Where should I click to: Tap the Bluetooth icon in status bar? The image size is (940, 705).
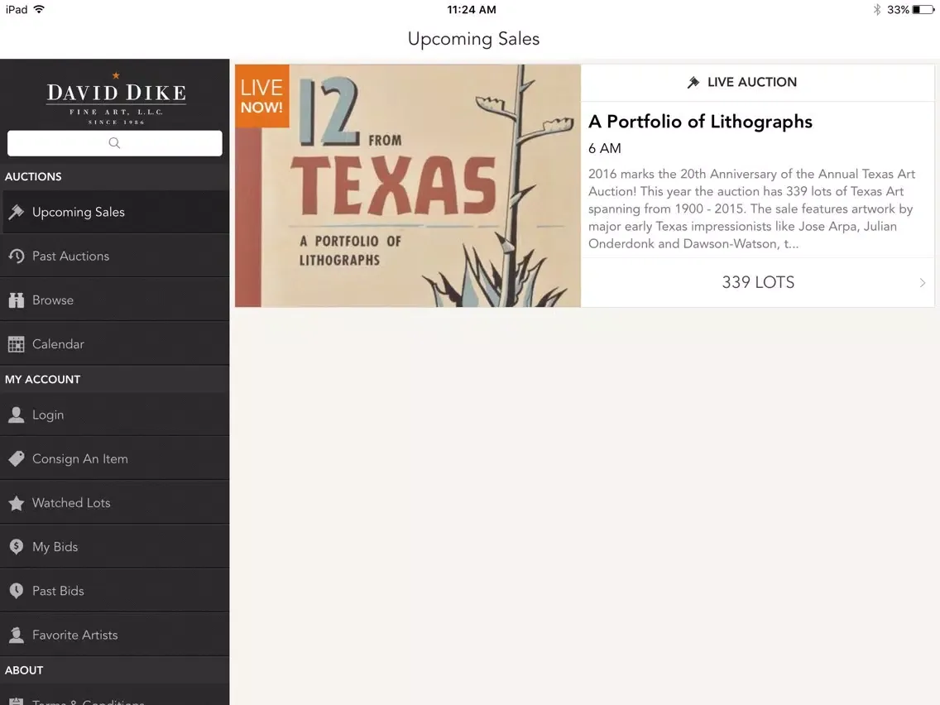[877, 10]
